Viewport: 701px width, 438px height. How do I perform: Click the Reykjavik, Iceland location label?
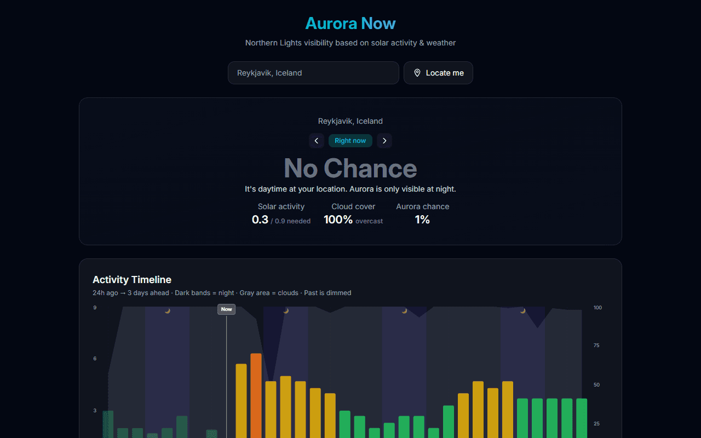point(350,121)
